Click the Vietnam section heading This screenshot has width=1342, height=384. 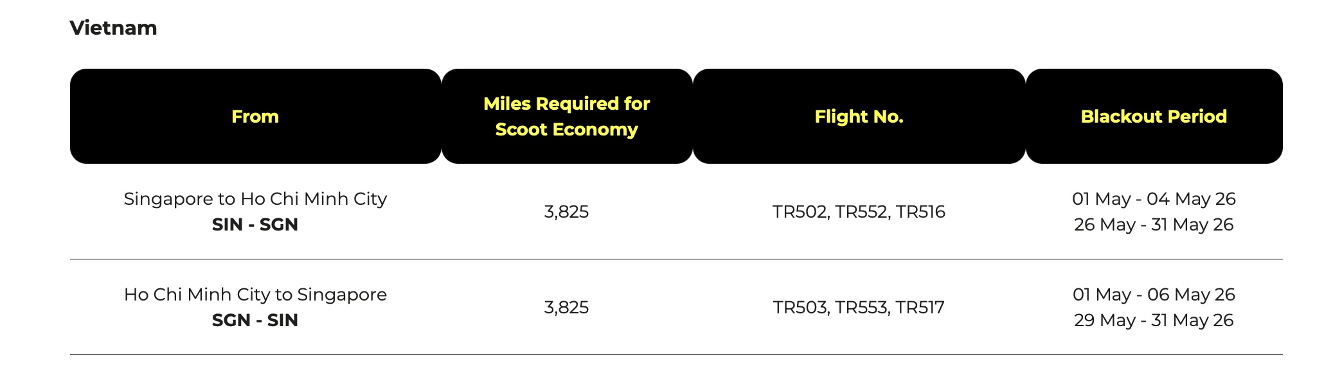[x=113, y=28]
